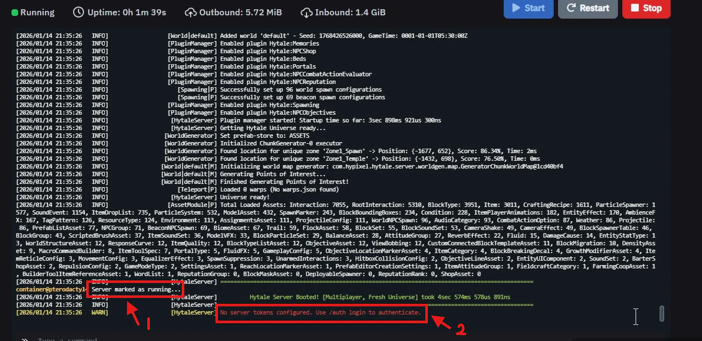
Task: Click "Finished Generating Points of Interest!" line
Action: click(x=284, y=182)
